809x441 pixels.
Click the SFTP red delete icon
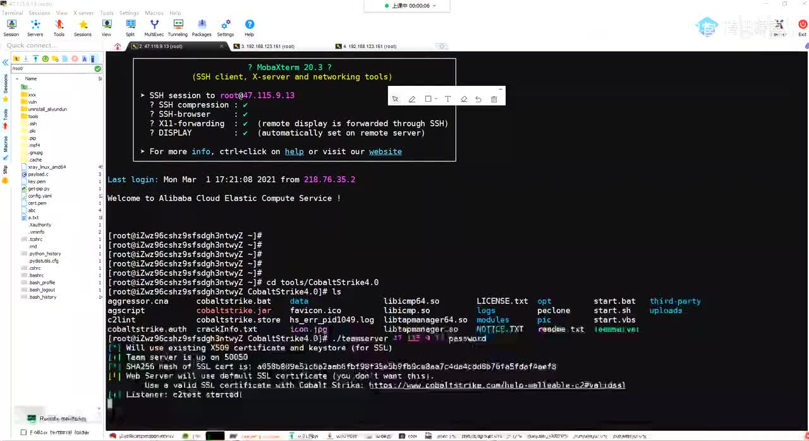(75, 59)
